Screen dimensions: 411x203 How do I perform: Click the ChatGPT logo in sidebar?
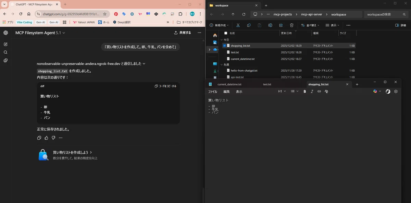coord(5,33)
